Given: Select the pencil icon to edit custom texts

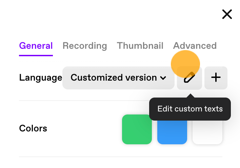Looking at the screenshot, I should click(189, 77).
